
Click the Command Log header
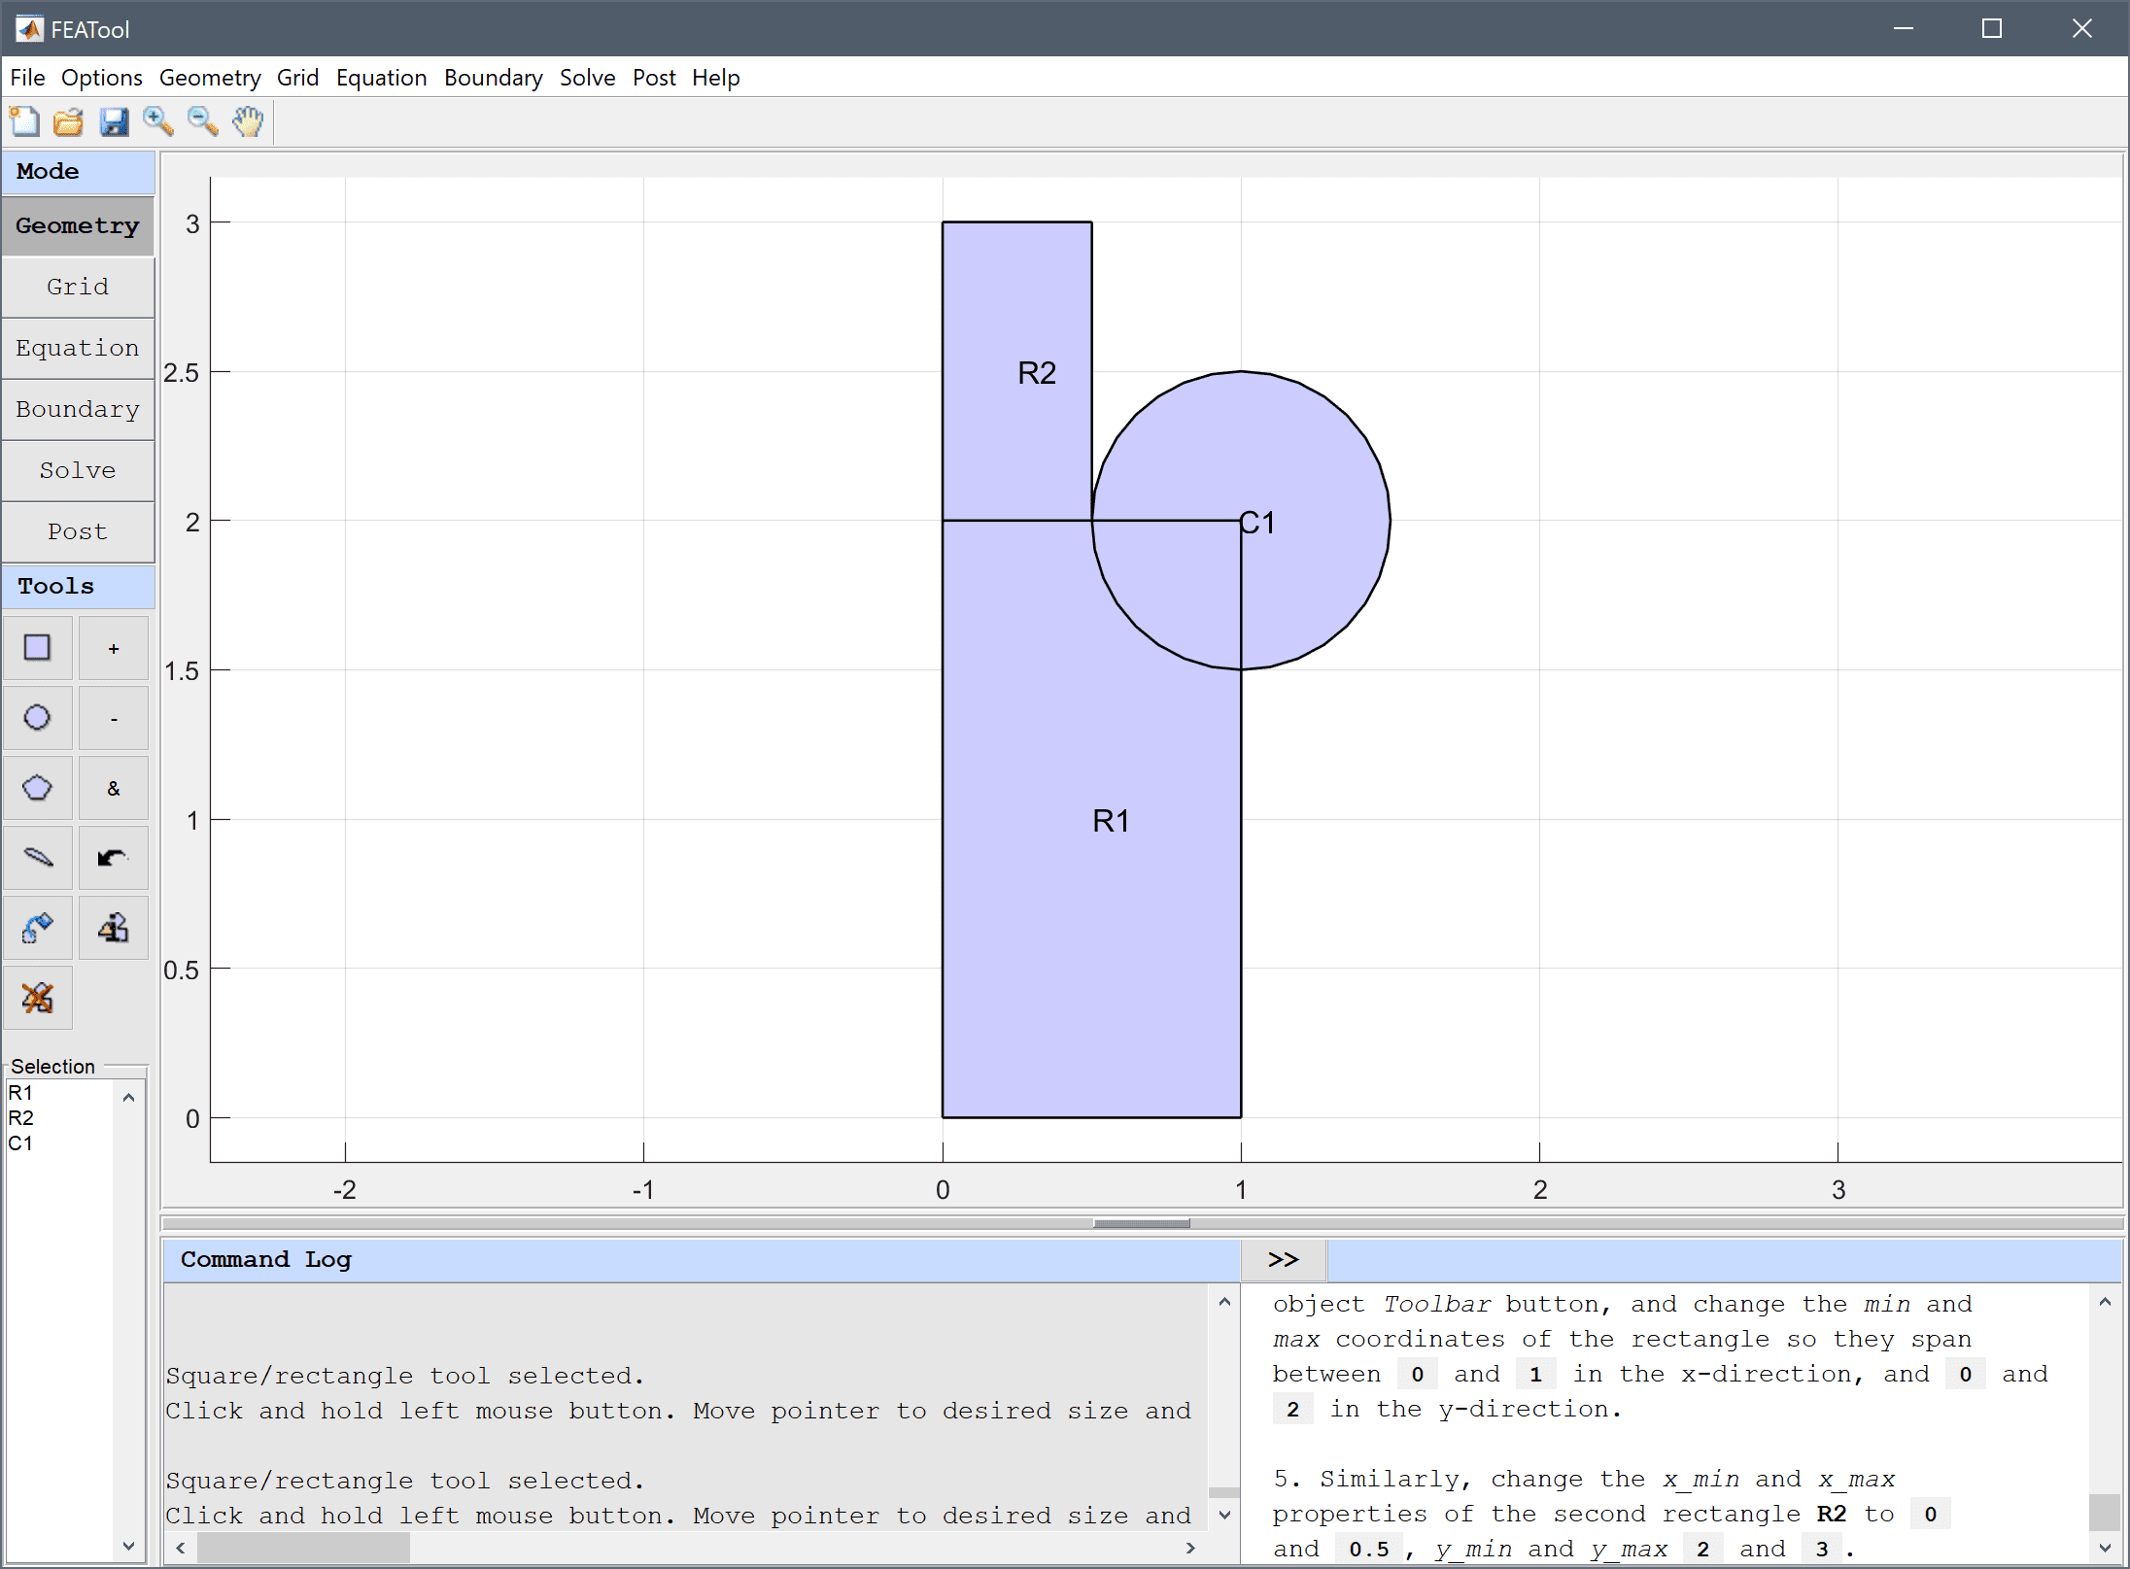(702, 1260)
